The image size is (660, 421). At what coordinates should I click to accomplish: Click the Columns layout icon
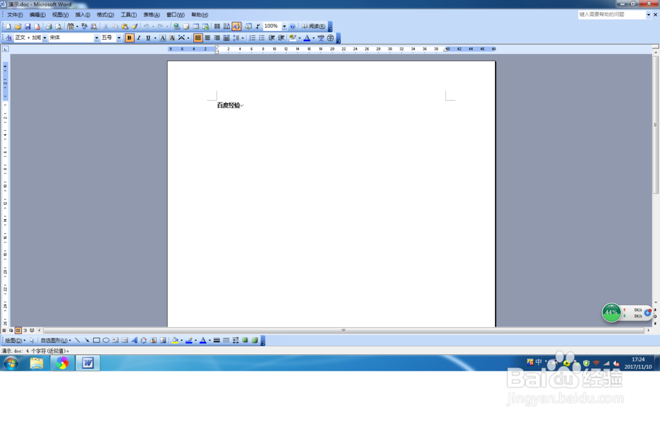coord(217,26)
